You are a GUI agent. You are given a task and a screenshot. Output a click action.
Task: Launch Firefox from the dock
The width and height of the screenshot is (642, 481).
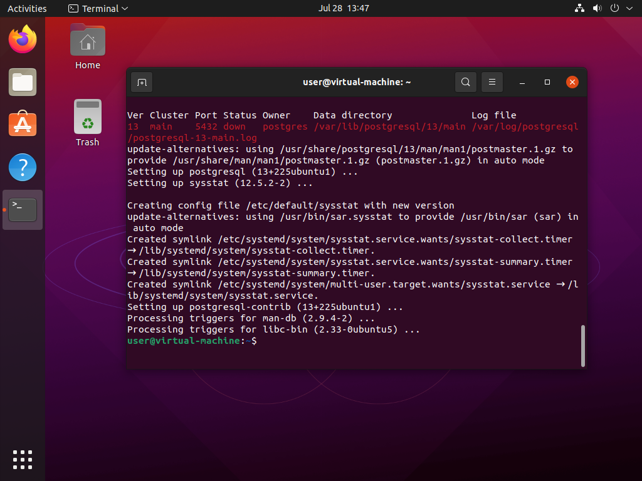(23, 40)
